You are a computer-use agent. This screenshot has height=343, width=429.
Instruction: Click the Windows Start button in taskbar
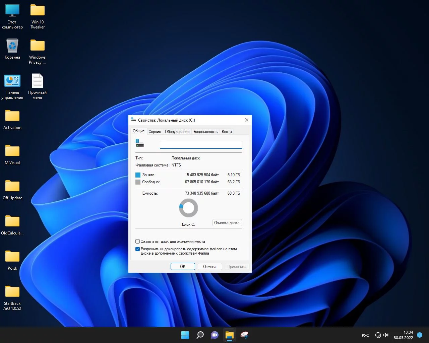(185, 335)
